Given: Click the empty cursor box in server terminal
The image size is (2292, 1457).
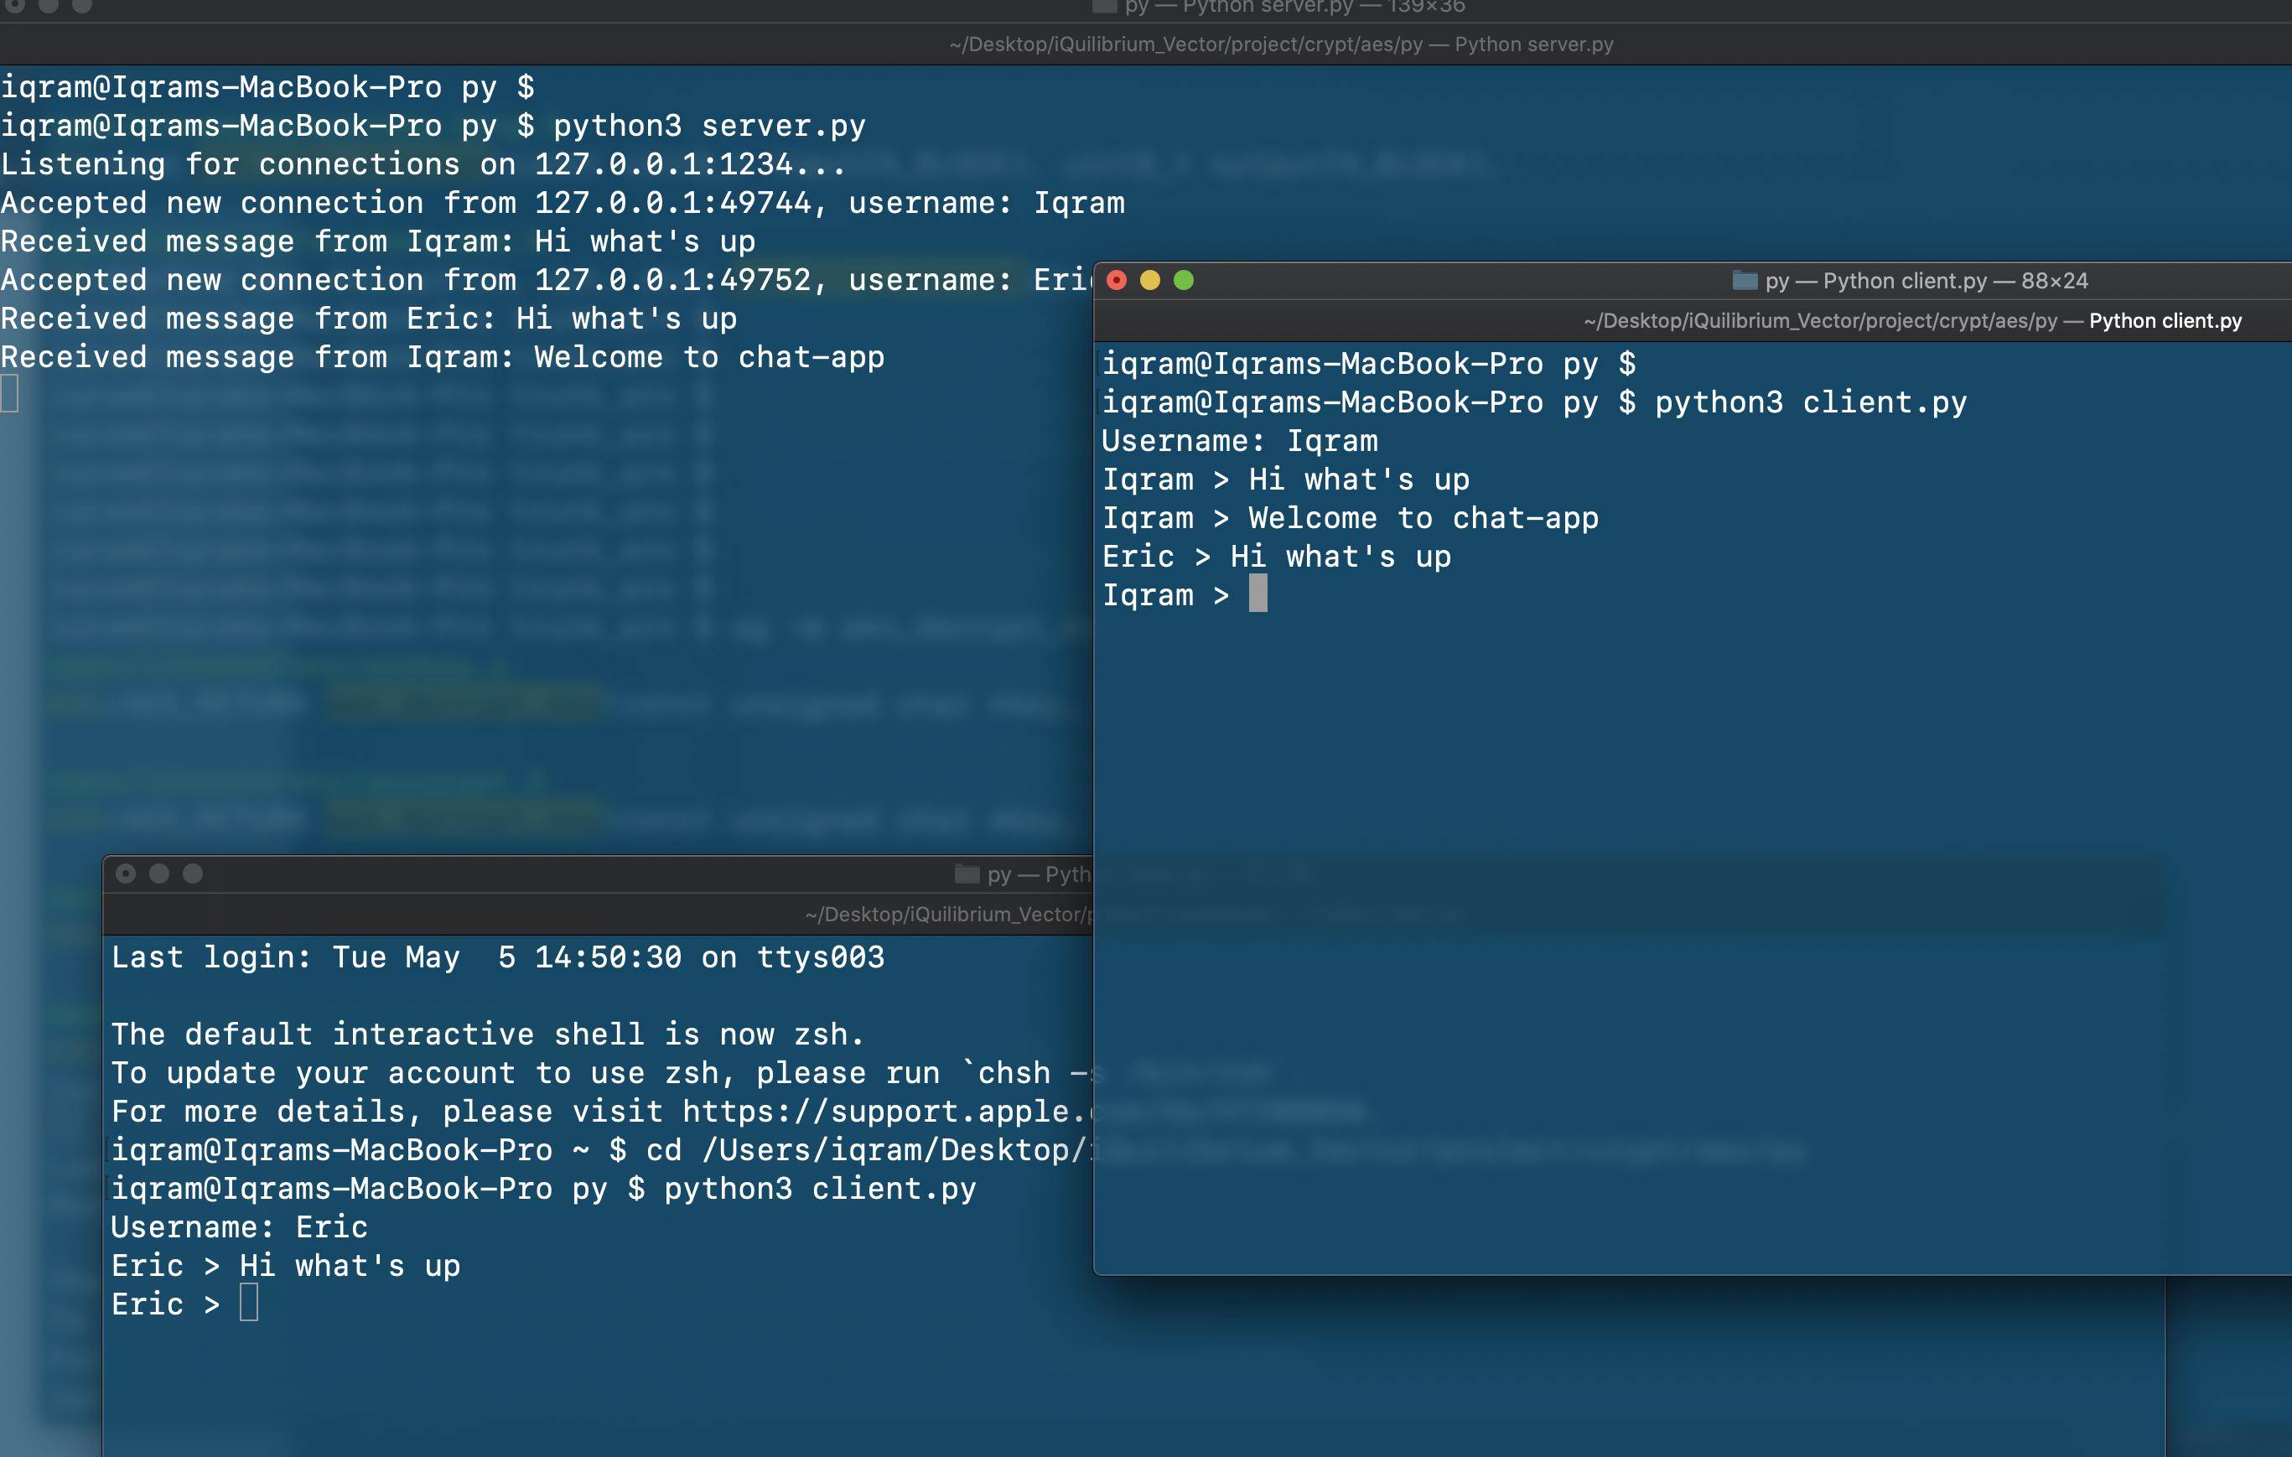Looking at the screenshot, I should click(9, 393).
